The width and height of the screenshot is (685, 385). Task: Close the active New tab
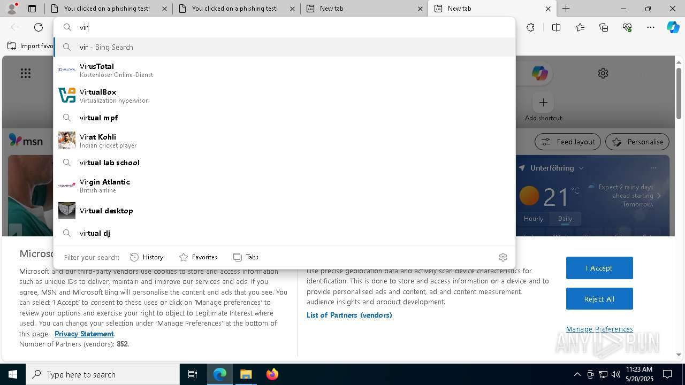[x=548, y=9]
